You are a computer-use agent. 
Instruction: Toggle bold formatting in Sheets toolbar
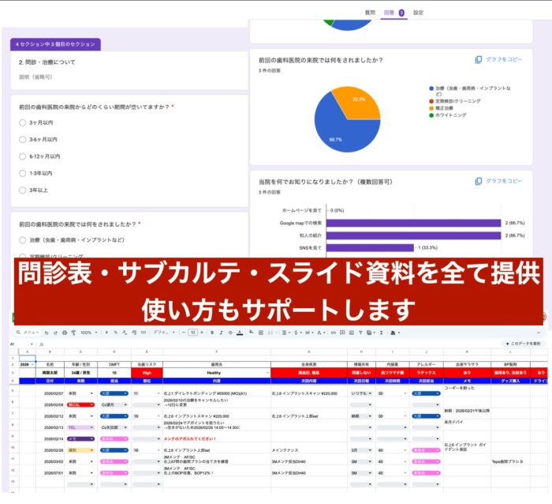coord(212,333)
